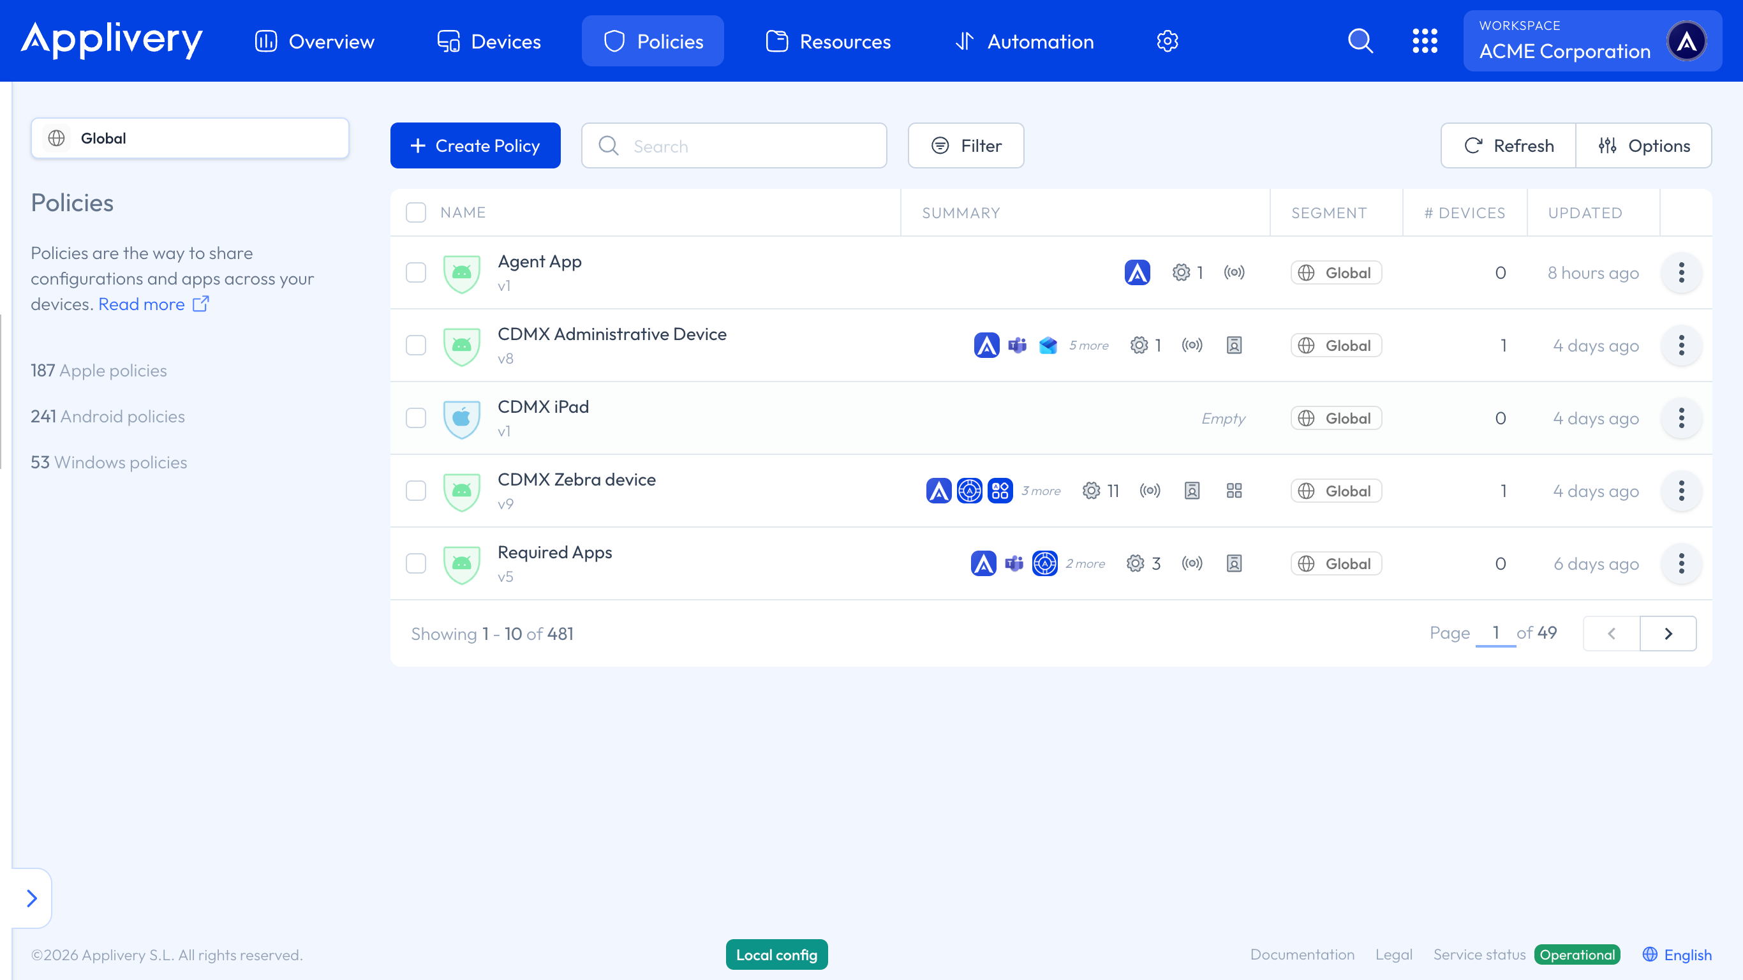This screenshot has height=980, width=1743.
Task: Tick the Required Apps policy checkbox
Action: pos(415,563)
